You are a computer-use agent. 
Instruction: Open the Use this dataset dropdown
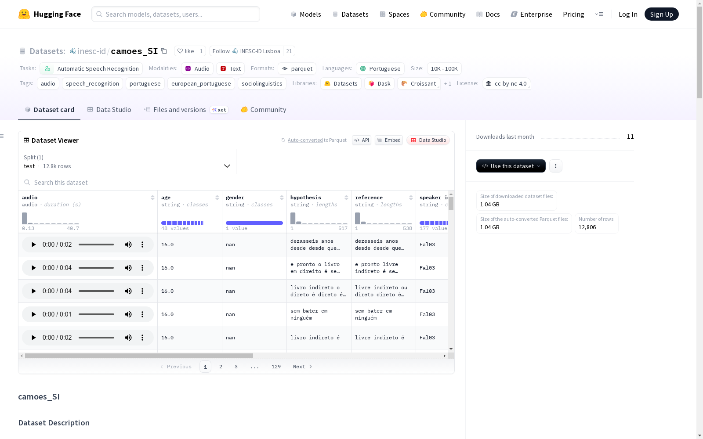coord(511,166)
